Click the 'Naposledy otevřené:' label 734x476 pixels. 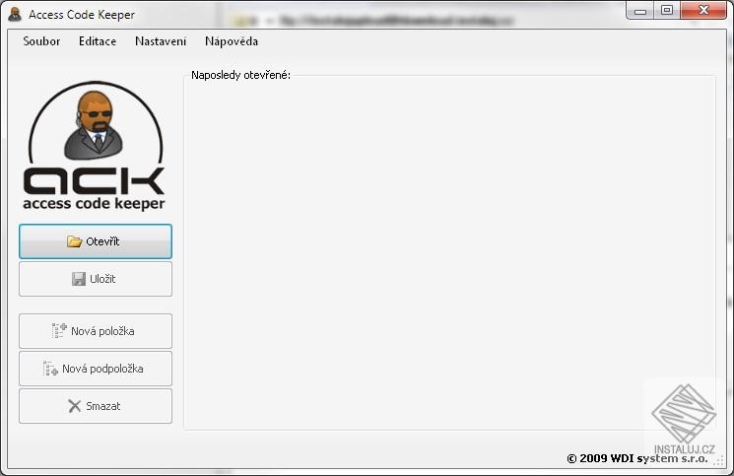coord(240,75)
